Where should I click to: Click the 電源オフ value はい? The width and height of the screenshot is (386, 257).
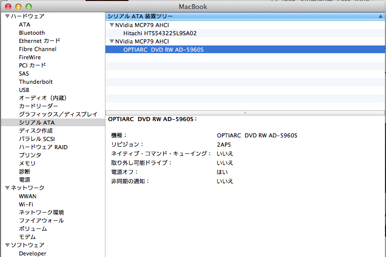coord(222,172)
